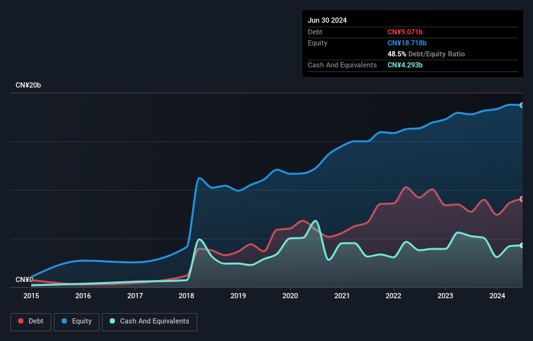533x341 pixels.
Task: Click the 2024 x-axis label
Action: coord(497,296)
